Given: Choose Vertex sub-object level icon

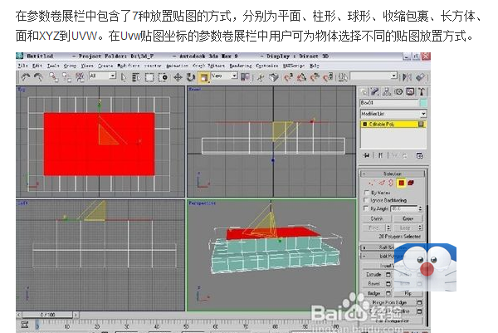Looking at the screenshot, I should (x=371, y=183).
